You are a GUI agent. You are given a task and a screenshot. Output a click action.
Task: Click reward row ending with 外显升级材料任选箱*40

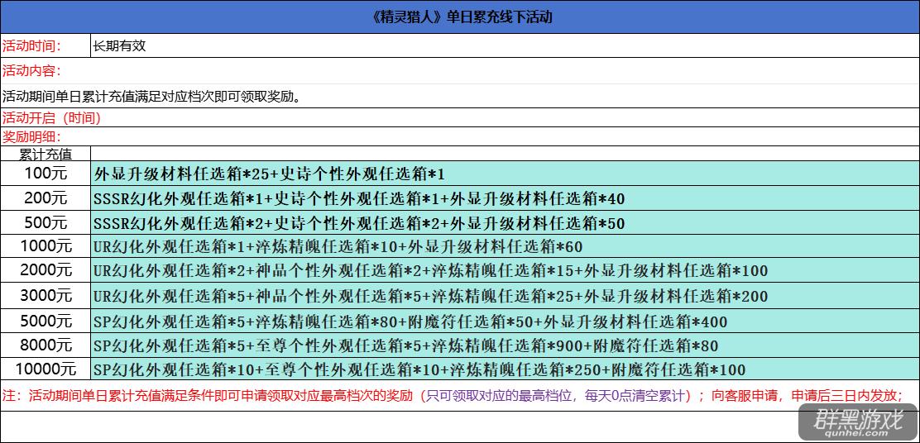pos(506,198)
